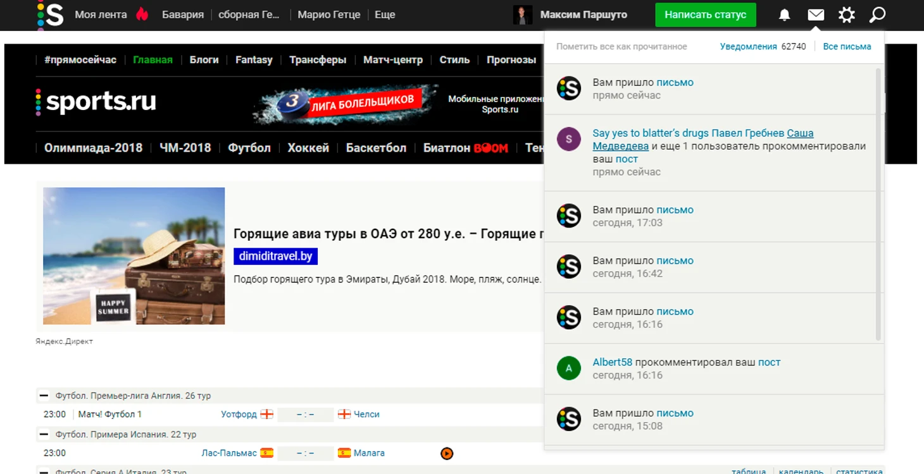Collapse the Премьер-лига Англия section
Screen dimensions: 924x474
[x=44, y=396]
